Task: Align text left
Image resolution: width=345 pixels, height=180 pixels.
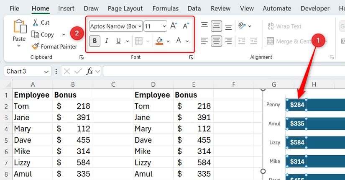Action: click(x=204, y=41)
